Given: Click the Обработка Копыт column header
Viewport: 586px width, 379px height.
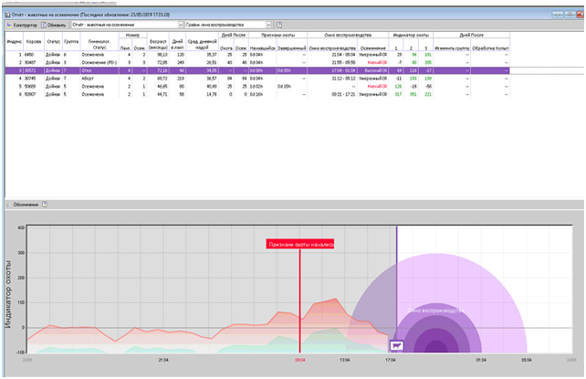Looking at the screenshot, I should point(490,48).
